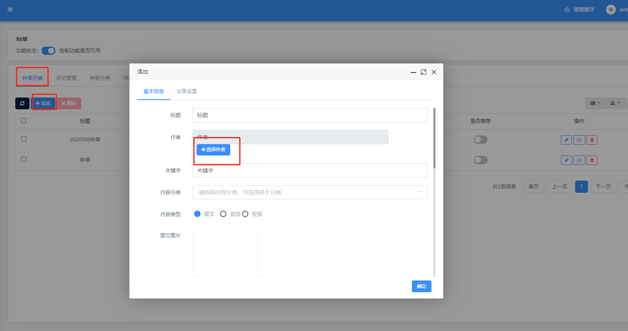Click edit pencil icon for 20201118种草 row
The height and width of the screenshot is (331, 628).
pos(566,140)
